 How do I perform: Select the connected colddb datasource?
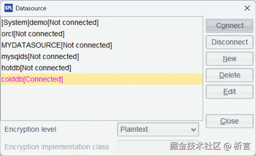point(32,79)
